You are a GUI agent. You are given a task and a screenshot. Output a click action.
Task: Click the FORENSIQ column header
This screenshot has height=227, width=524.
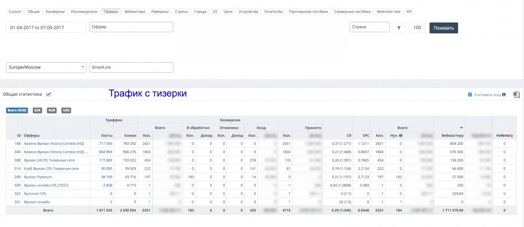[504, 135]
